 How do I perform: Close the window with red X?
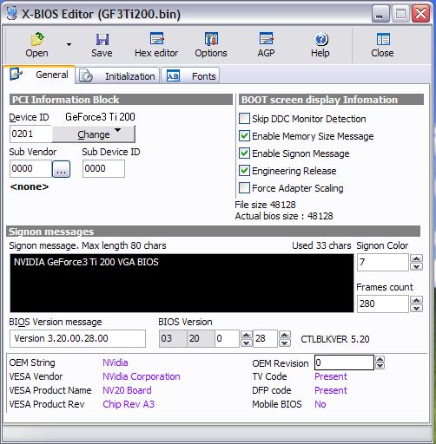(420, 13)
